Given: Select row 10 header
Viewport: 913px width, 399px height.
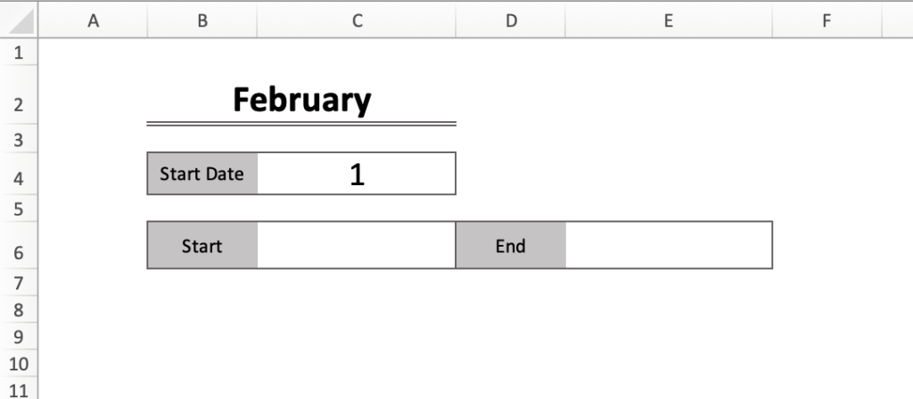Looking at the screenshot, I should click(19, 363).
